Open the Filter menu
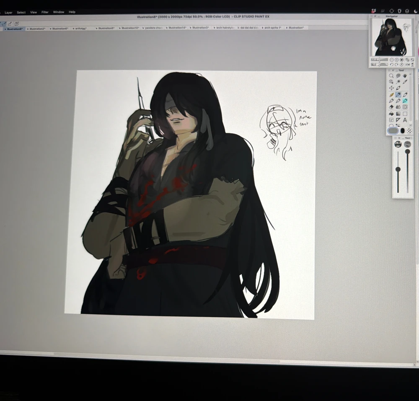Image resolution: width=419 pixels, height=401 pixels. (x=45, y=12)
